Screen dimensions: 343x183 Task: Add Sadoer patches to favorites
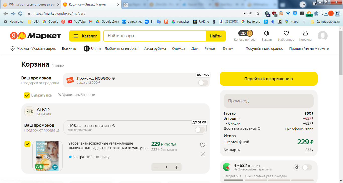coord(203,145)
